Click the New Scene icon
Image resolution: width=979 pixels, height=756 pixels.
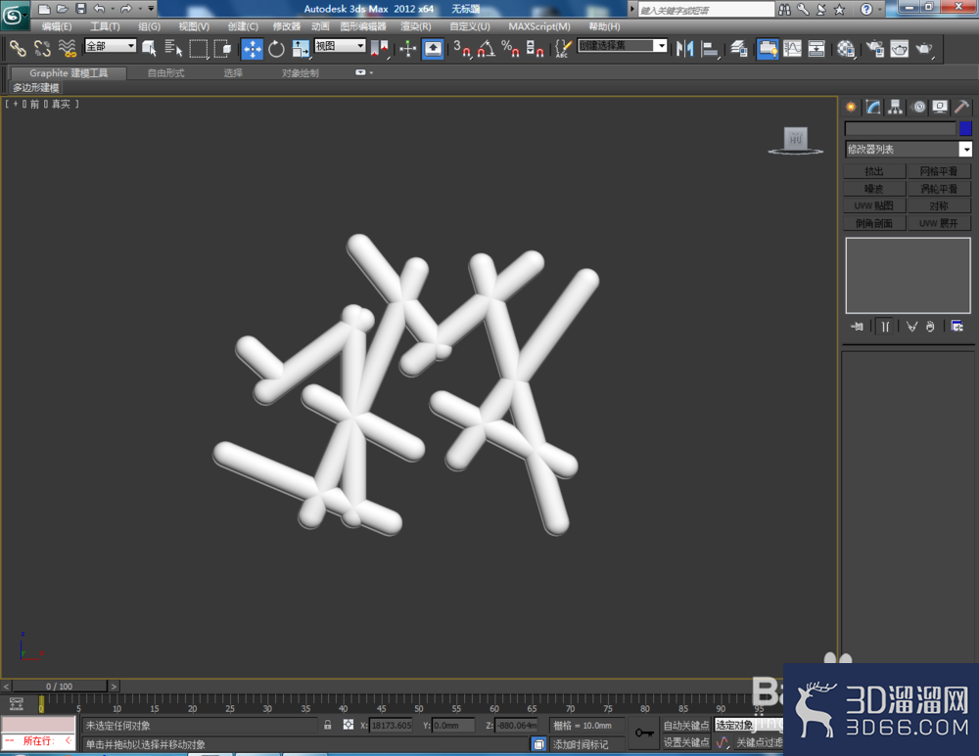[44, 9]
